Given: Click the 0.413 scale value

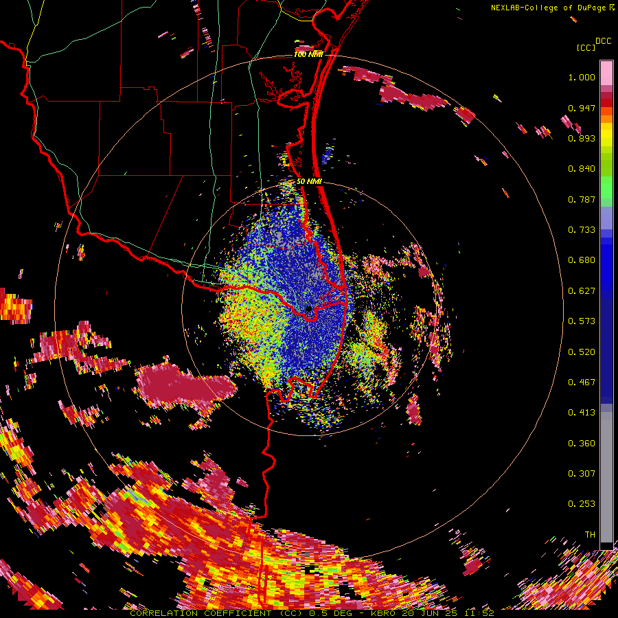Looking at the screenshot, I should 582,413.
